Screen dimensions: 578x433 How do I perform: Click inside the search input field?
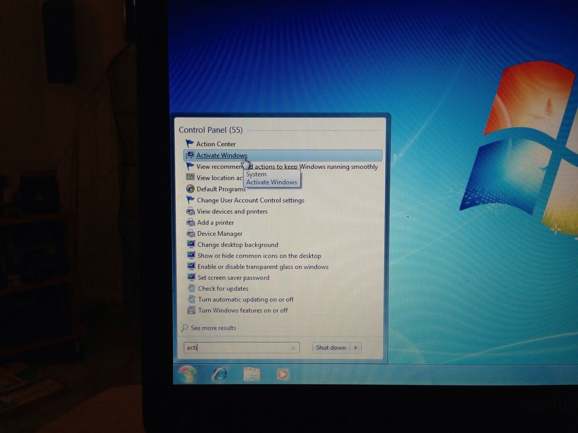236,348
